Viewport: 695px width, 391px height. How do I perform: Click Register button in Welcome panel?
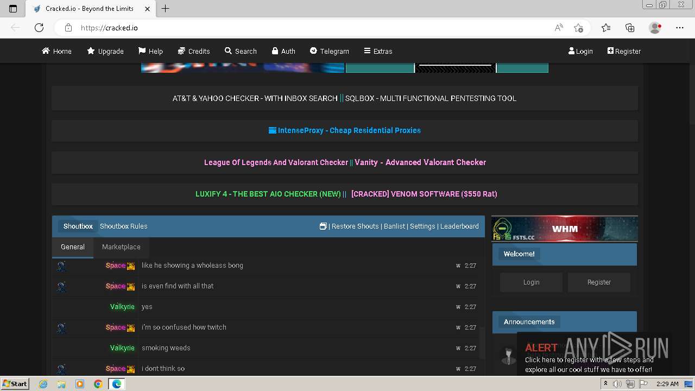click(x=599, y=282)
